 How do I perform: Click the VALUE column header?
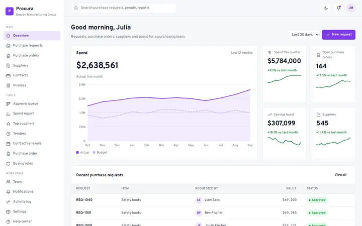pos(291,188)
